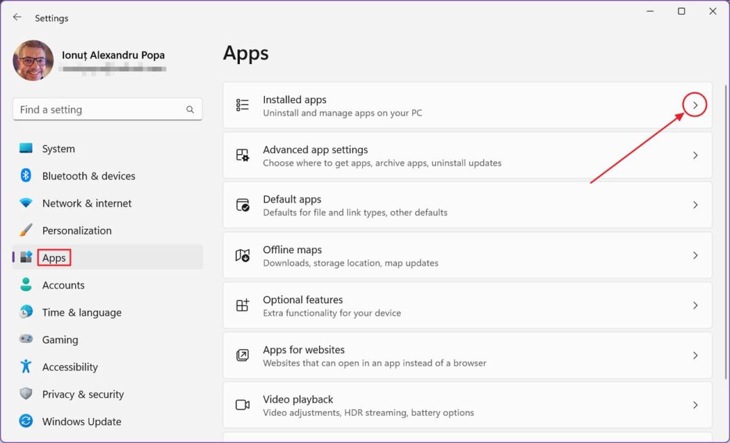This screenshot has width=730, height=443.
Task: Open Time & language category
Action: click(x=107, y=312)
